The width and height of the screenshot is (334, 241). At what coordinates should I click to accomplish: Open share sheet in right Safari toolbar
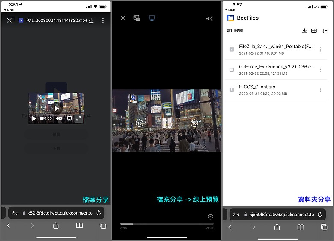click(277, 227)
